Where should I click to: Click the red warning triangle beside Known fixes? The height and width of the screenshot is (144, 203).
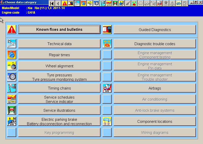click(x=12, y=30)
